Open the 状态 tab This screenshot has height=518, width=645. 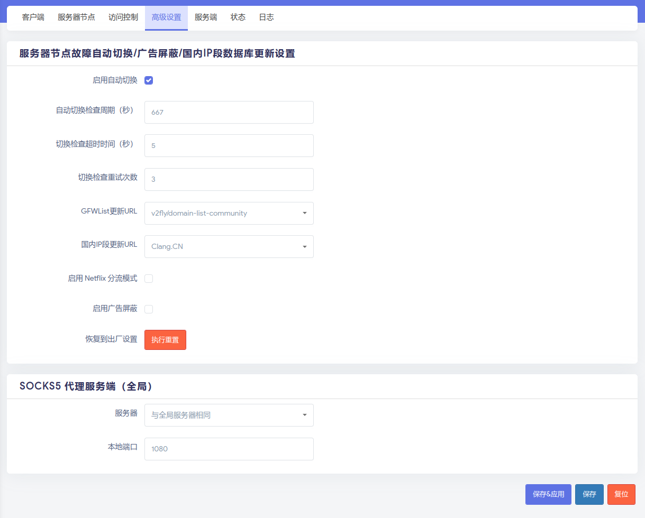[x=238, y=17]
